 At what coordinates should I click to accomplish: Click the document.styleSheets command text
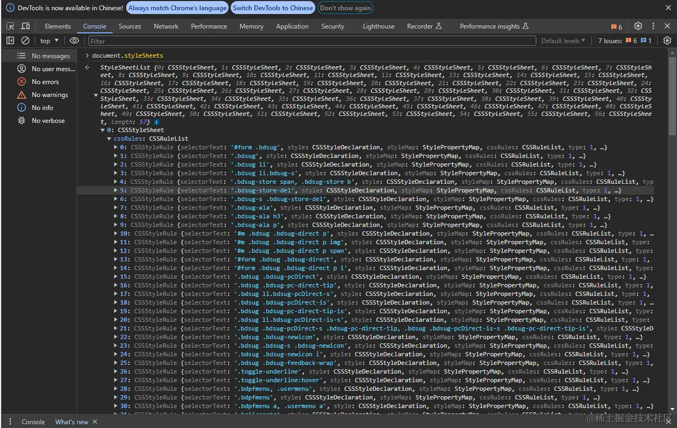point(128,56)
